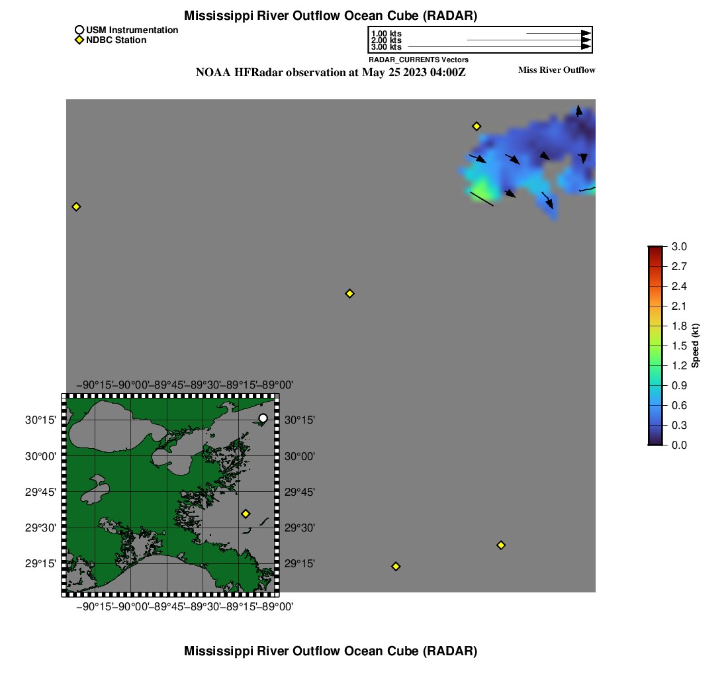Select the NDBC diamond on the far left edge
The height and width of the screenshot is (695, 728).
coord(76,207)
